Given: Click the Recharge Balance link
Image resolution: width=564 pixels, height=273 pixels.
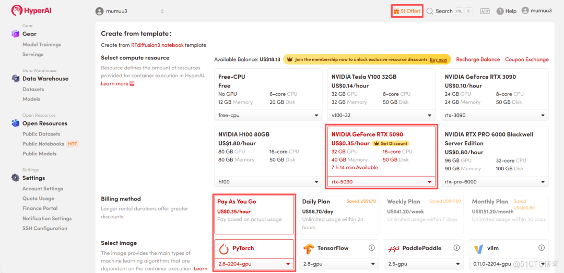Looking at the screenshot, I should click(478, 59).
